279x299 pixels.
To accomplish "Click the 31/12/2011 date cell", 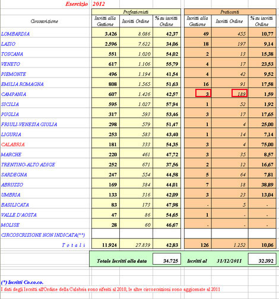I will (229, 261).
